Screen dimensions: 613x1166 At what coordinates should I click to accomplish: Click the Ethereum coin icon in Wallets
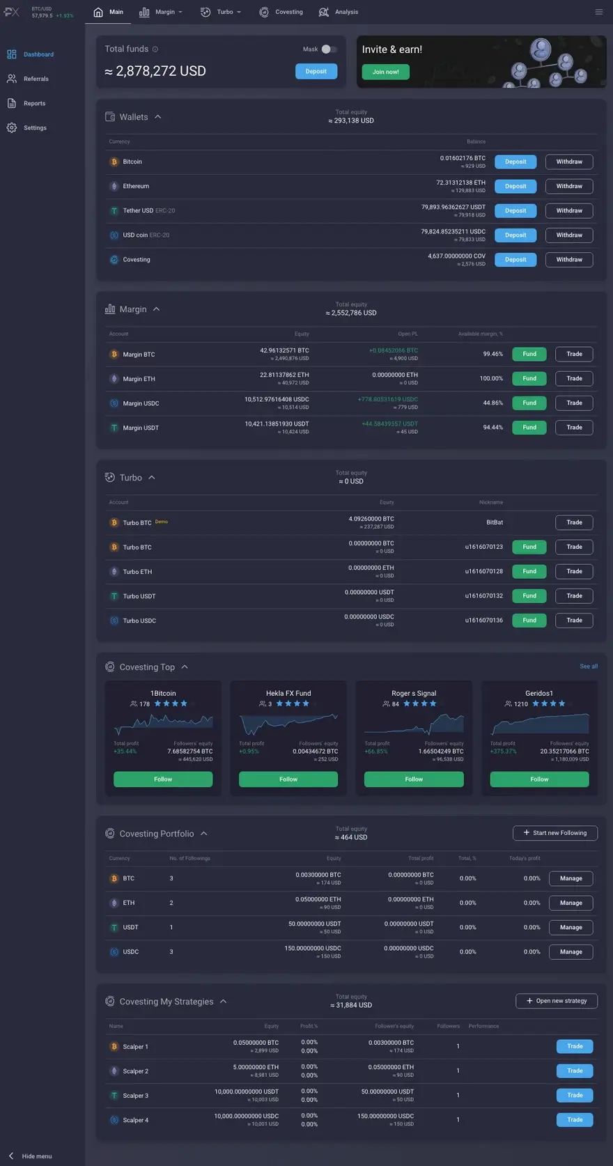click(114, 186)
